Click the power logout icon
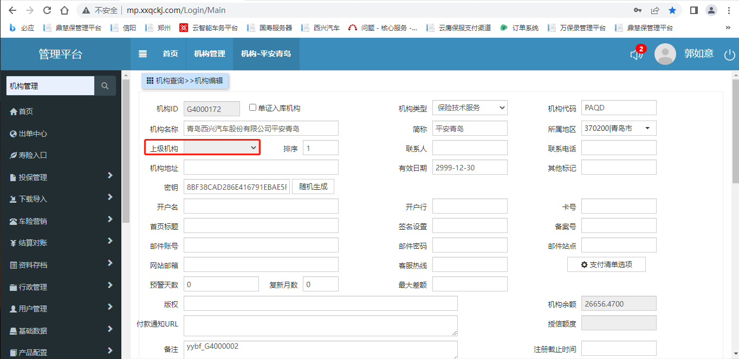 pos(730,54)
